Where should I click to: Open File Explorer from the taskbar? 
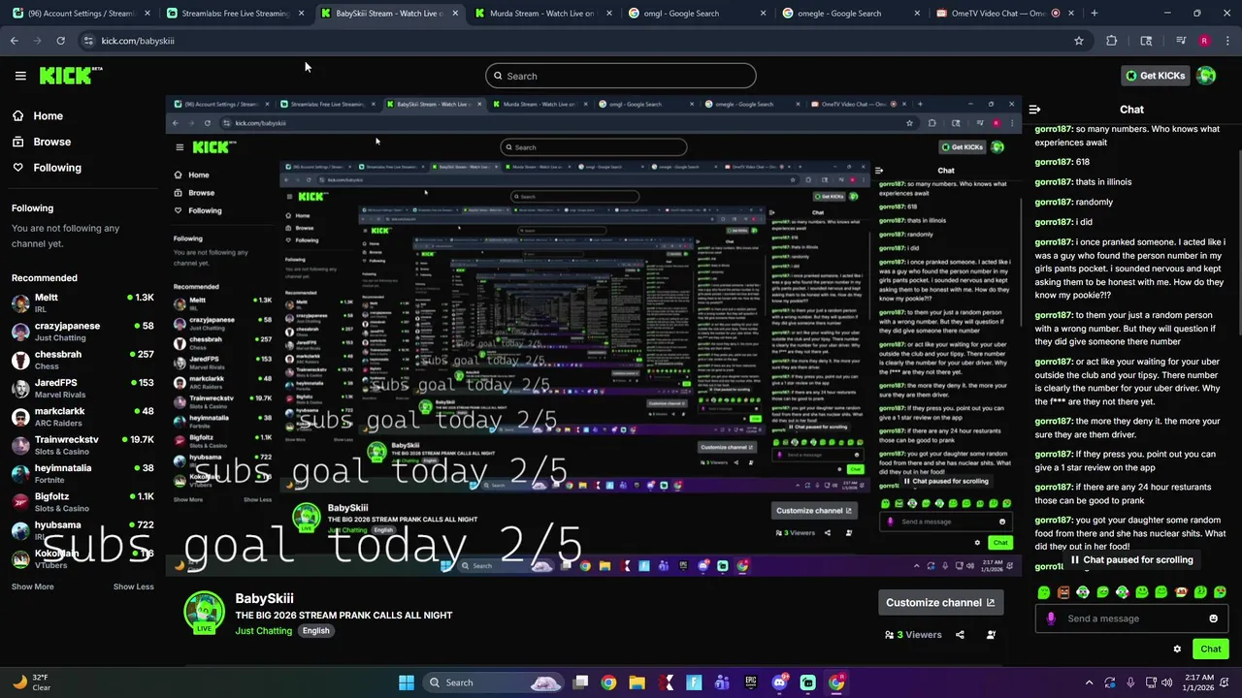point(637,682)
